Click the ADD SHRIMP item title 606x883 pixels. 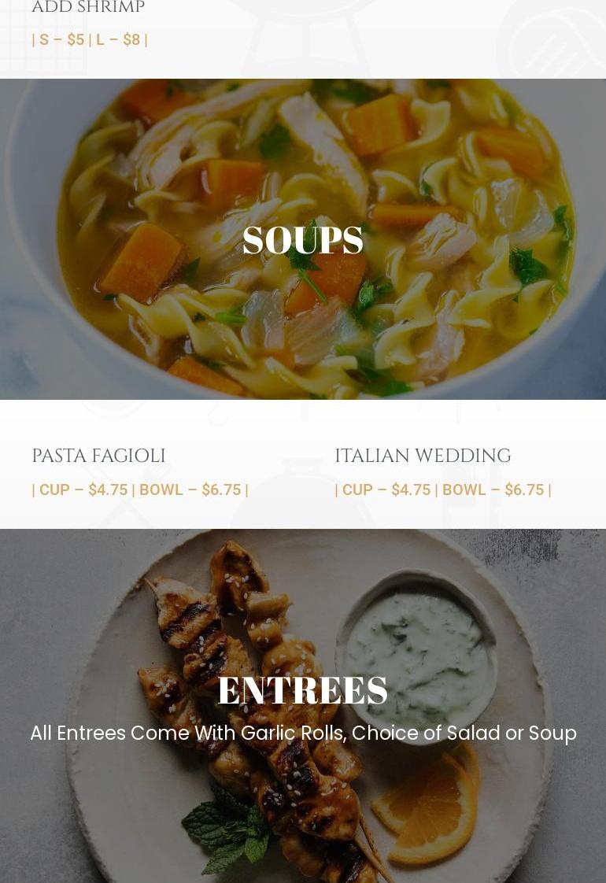(88, 7)
